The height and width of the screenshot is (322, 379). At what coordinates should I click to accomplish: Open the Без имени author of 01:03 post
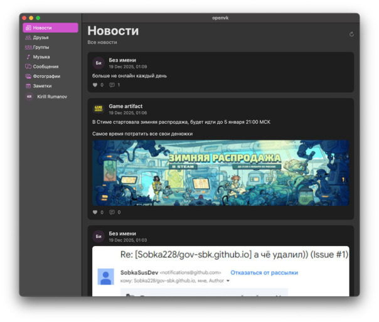[122, 233]
